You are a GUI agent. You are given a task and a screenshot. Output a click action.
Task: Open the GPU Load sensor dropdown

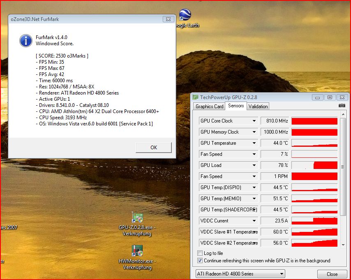254,165
